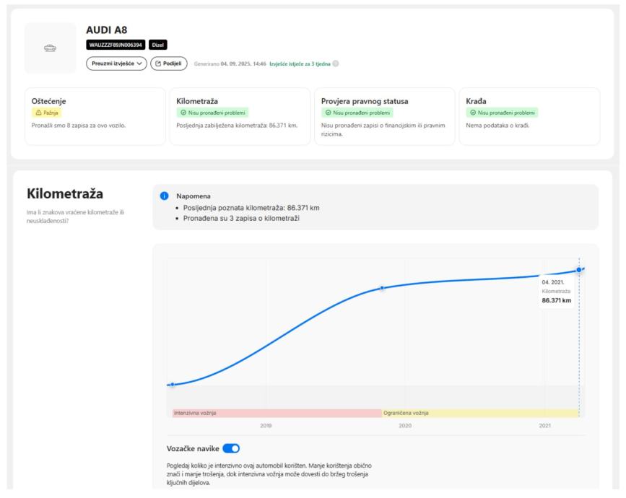626x498 pixels.
Task: Click the check icon in Kilometraža card
Action: tap(182, 113)
